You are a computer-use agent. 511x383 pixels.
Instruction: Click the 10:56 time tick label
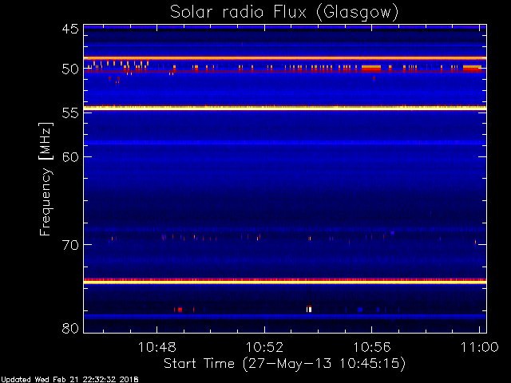pyautogui.click(x=372, y=347)
